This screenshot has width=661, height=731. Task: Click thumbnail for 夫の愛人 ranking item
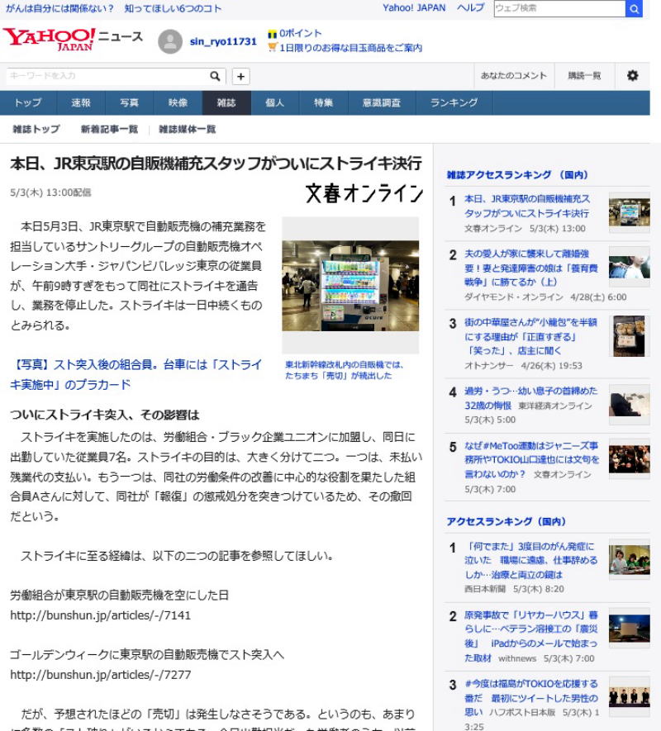[x=630, y=267]
